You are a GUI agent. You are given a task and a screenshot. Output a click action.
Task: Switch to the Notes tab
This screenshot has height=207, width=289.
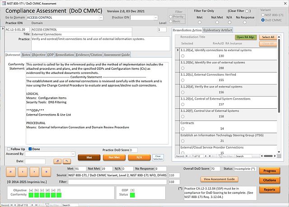click(x=26, y=55)
